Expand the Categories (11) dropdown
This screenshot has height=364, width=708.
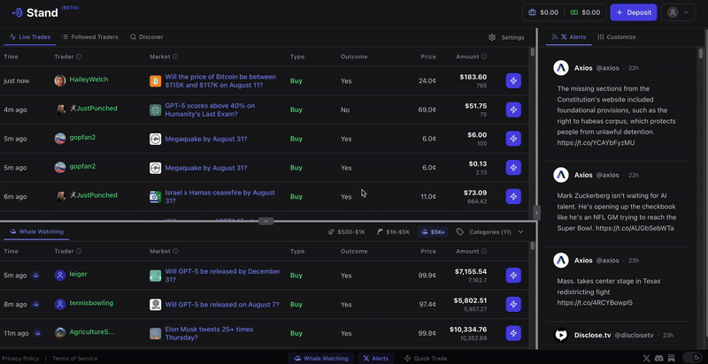click(x=489, y=232)
